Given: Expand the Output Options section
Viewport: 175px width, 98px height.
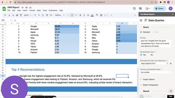Looking at the screenshot, I should click(x=149, y=79).
